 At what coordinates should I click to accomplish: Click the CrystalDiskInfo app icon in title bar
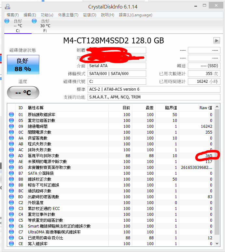(7, 7)
